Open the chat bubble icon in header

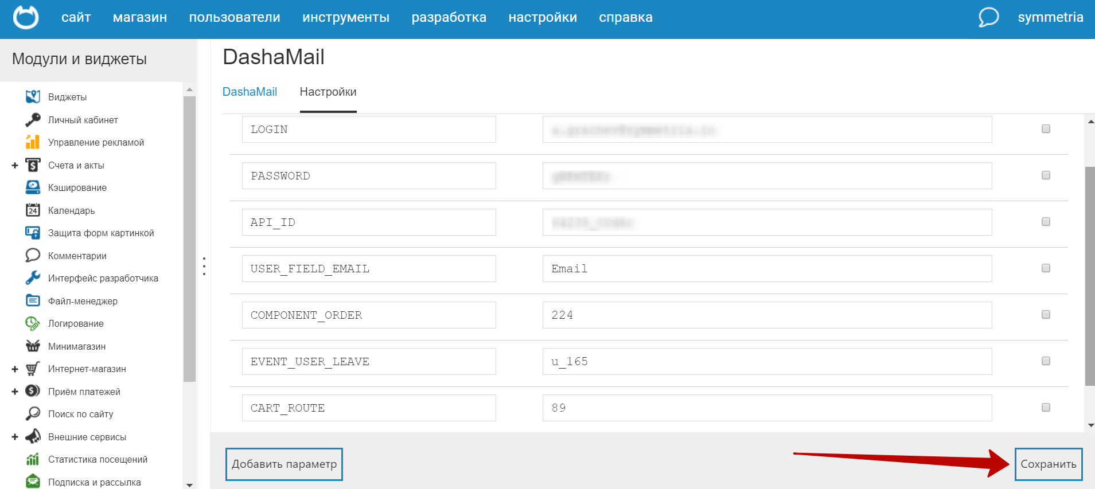coord(988,17)
